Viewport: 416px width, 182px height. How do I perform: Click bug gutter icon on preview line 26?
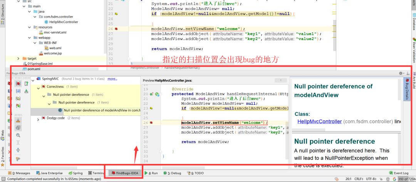tap(151, 123)
